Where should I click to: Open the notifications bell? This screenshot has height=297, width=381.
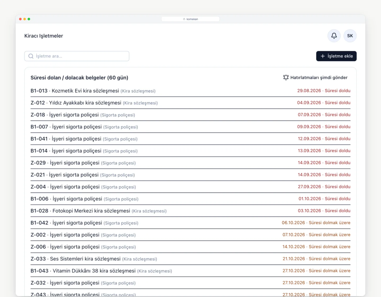334,36
